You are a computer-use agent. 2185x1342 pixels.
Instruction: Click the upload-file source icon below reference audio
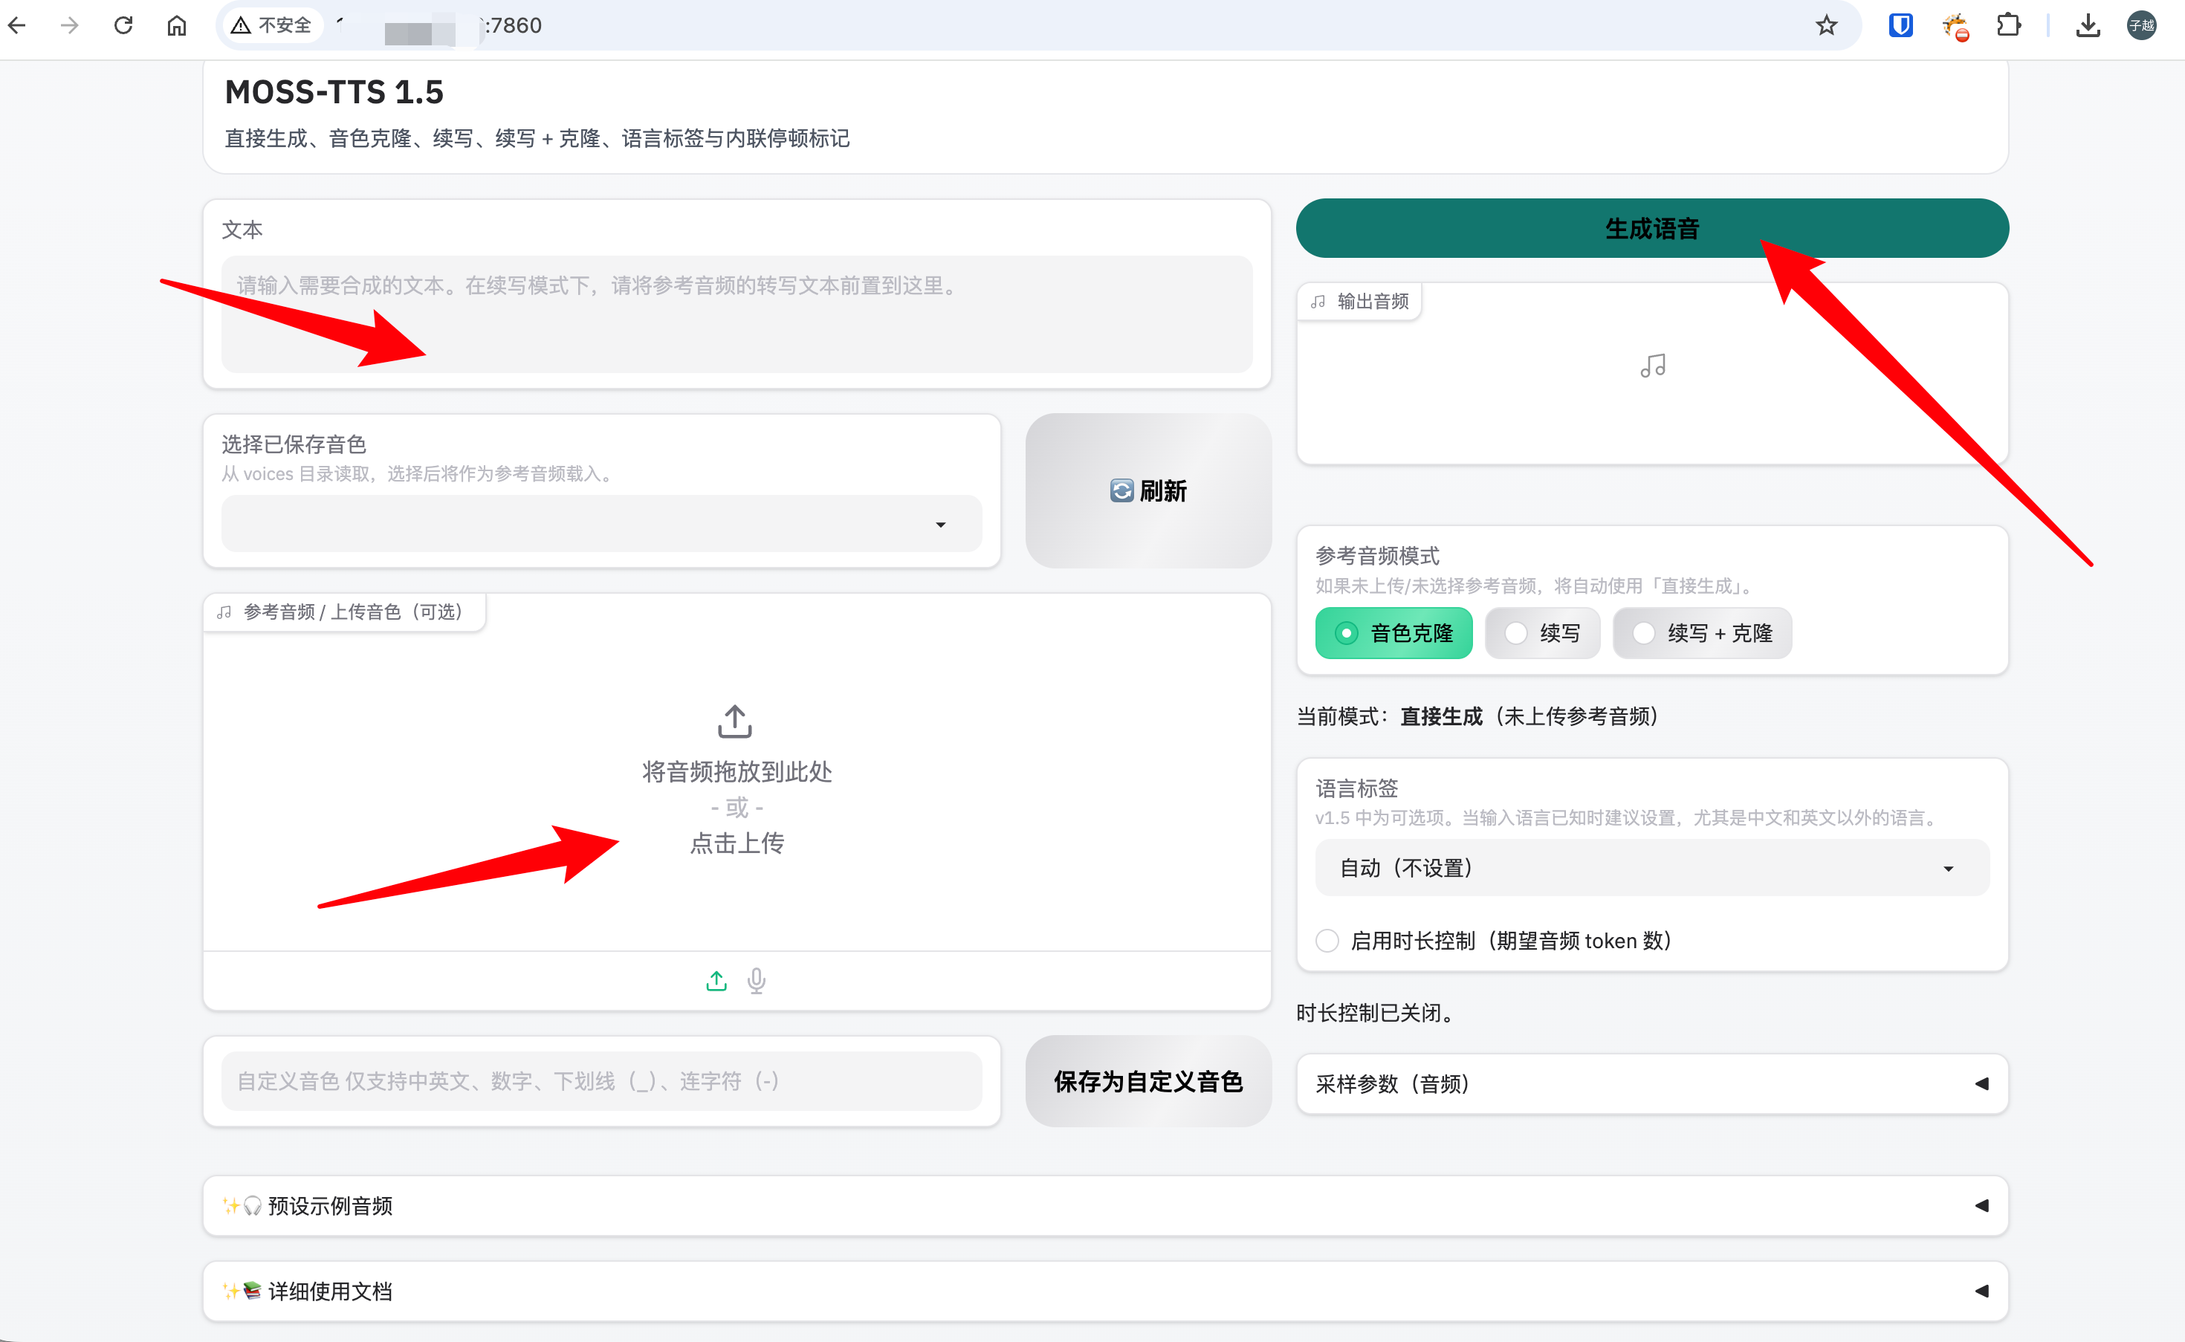click(716, 981)
